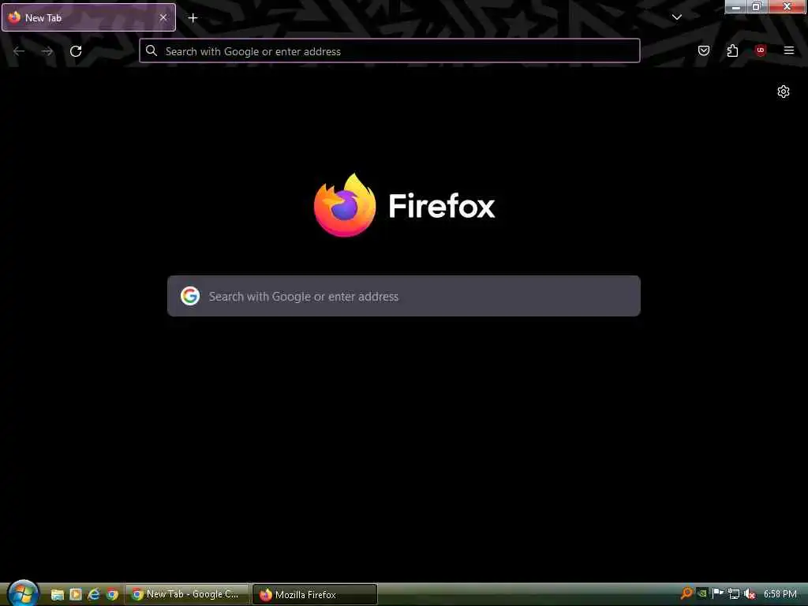808x606 pixels.
Task: Launch Windows Media Player from quick launch
Action: [x=76, y=594]
